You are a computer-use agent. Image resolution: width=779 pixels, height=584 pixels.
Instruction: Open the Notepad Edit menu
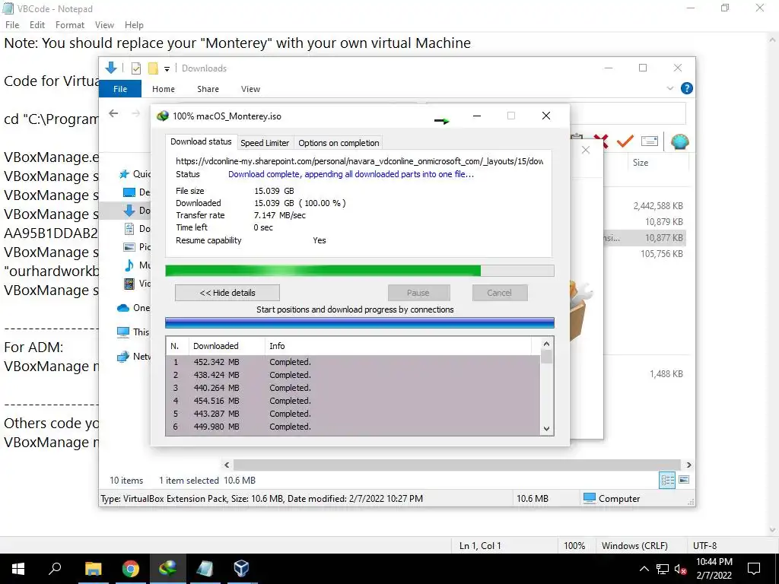pos(37,25)
